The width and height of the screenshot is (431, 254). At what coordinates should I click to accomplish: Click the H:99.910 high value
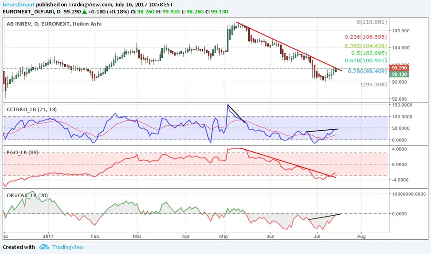pos(168,12)
